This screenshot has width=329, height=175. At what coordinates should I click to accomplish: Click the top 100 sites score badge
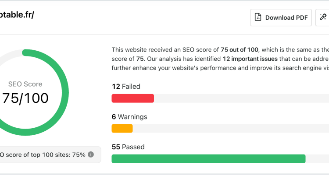pos(50,155)
